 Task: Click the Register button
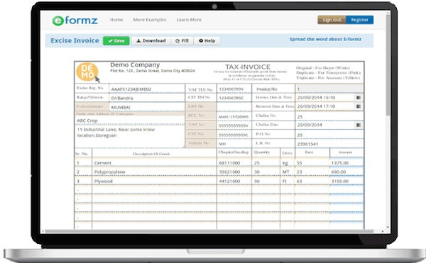[359, 20]
